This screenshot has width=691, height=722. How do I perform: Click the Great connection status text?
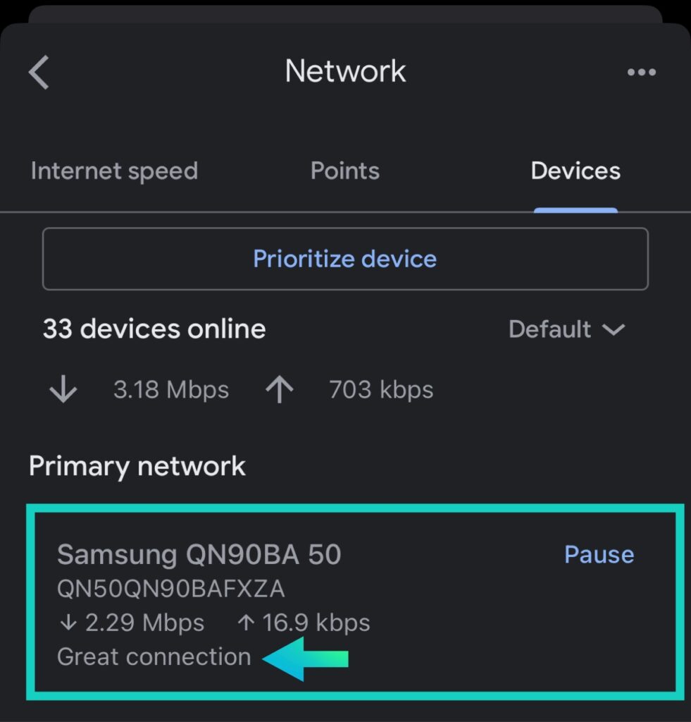tap(154, 657)
